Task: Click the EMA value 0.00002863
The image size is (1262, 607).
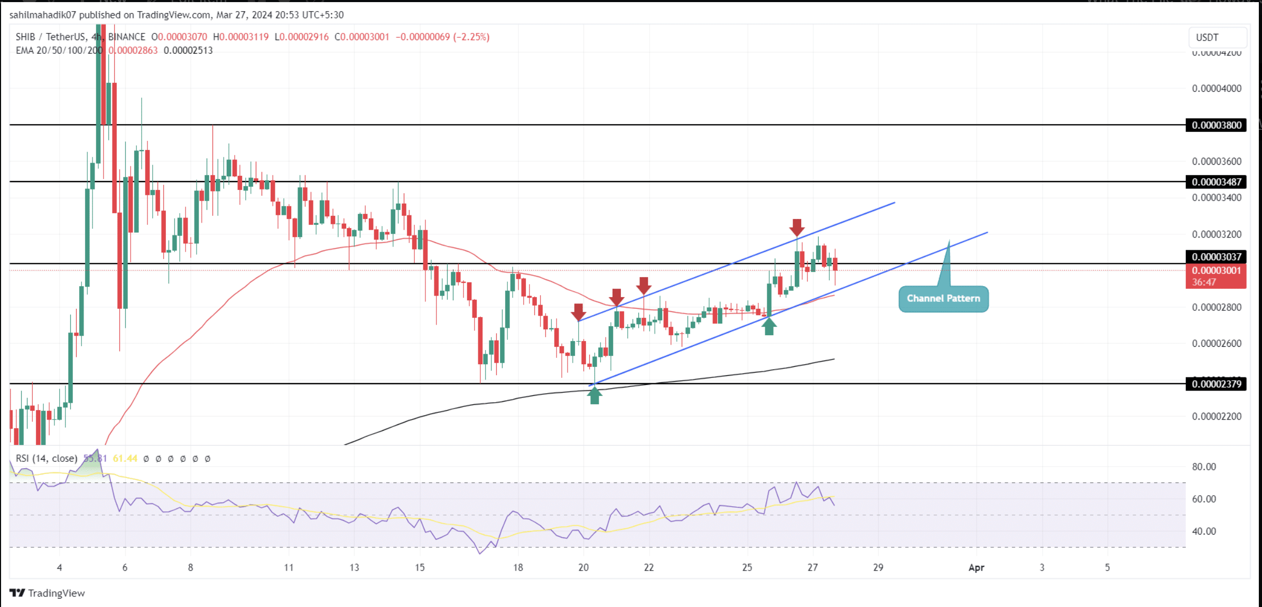Action: point(133,51)
